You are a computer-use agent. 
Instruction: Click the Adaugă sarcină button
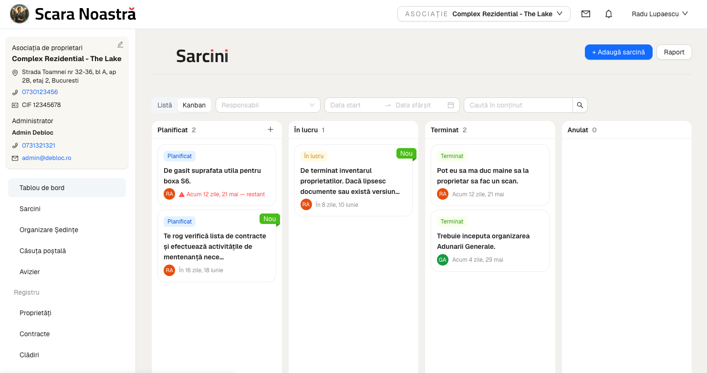[x=619, y=52]
